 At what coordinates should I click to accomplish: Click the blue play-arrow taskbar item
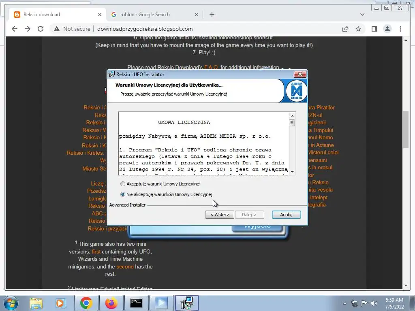click(x=161, y=303)
